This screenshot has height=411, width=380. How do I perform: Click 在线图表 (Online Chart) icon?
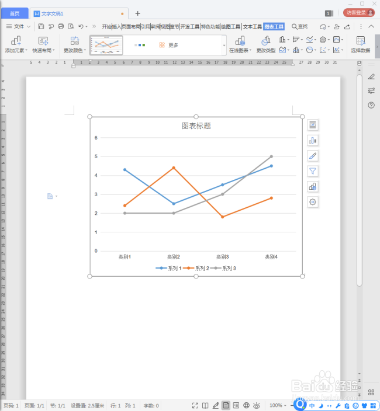(240, 44)
